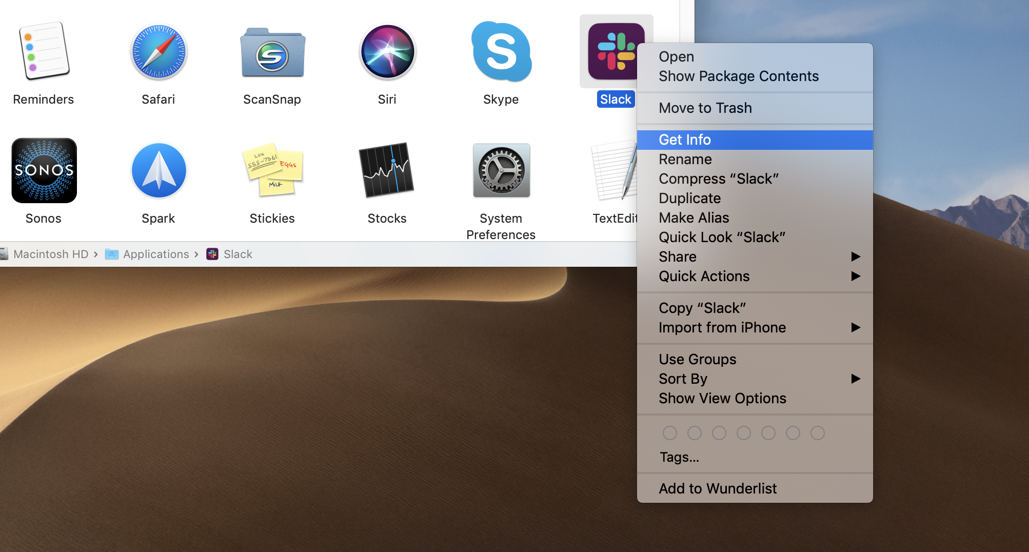Toggle the Use Groups option
This screenshot has height=552, width=1029.
point(697,359)
